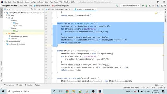Expand java folder under main

point(11,23)
